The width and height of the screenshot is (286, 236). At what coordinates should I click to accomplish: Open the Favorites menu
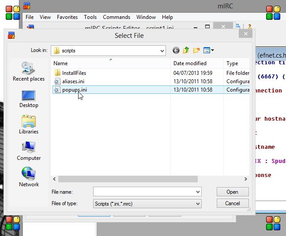67,17
